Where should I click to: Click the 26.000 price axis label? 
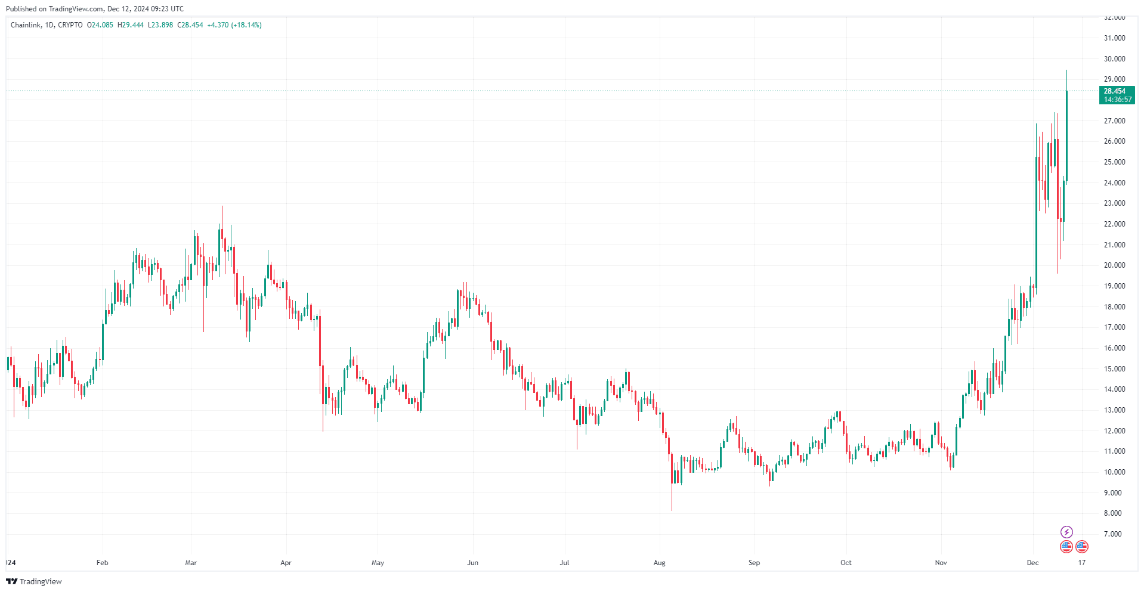1114,141
